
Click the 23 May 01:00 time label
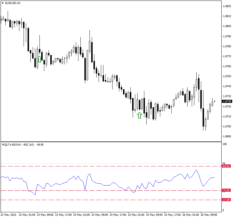27,215
